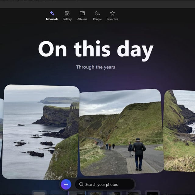Select the leftmost thumbnail in bottom strip
195x195 pixels.
tap(40, 193)
